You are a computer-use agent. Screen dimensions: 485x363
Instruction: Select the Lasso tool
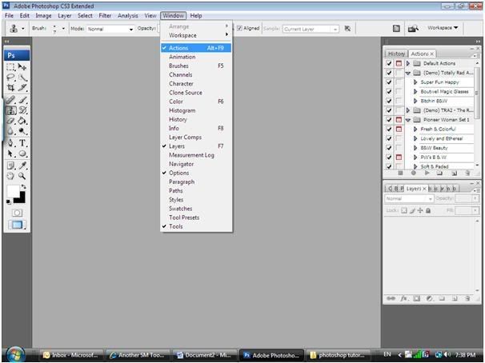coord(11,78)
